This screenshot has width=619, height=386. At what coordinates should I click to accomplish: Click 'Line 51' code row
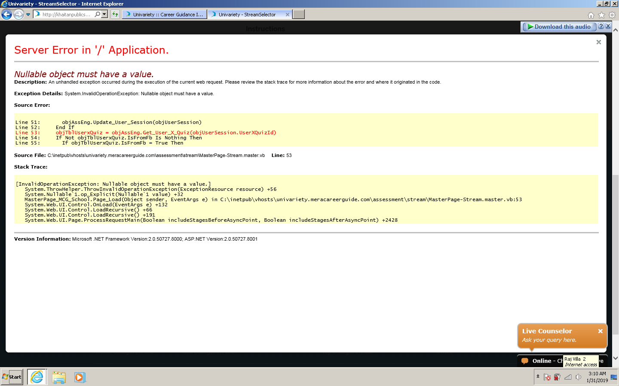pos(108,122)
